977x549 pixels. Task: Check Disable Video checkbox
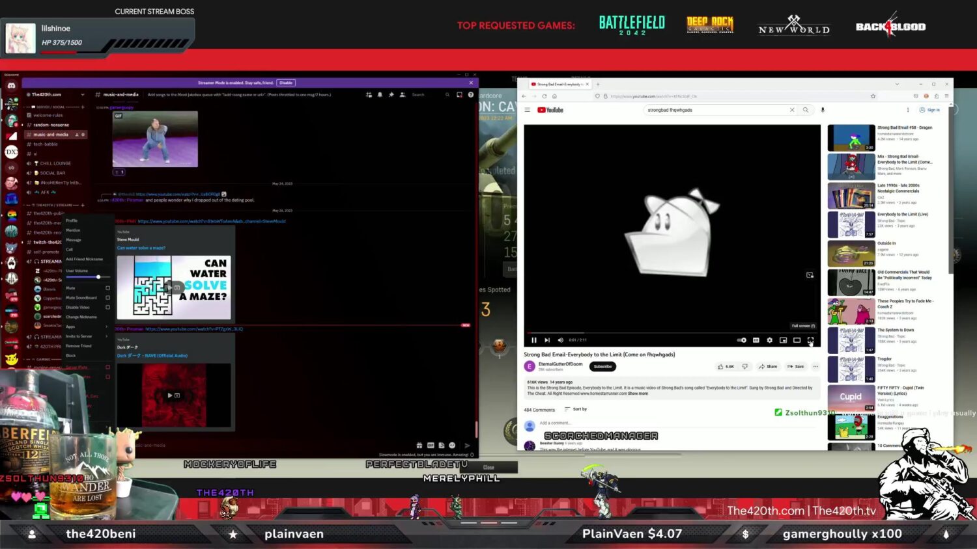[x=107, y=308]
